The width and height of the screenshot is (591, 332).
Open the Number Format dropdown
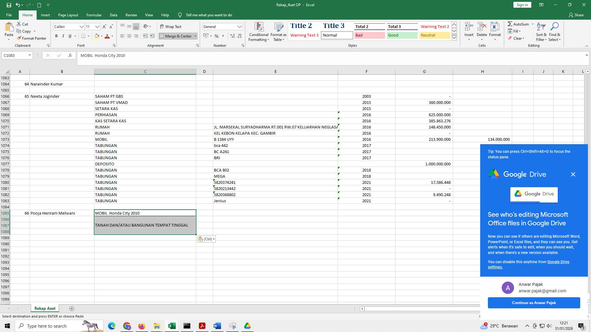240,26
